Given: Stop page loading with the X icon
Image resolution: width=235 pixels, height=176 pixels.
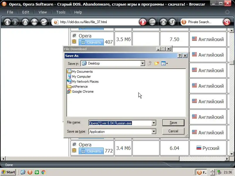Looking at the screenshot, I should (x=163, y=22).
